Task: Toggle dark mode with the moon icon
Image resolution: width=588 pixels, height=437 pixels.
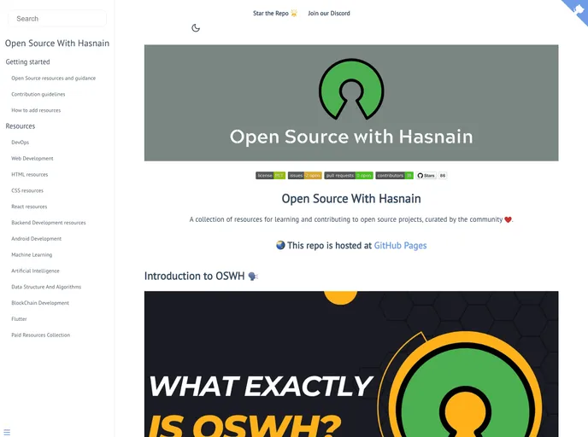Action: [196, 27]
